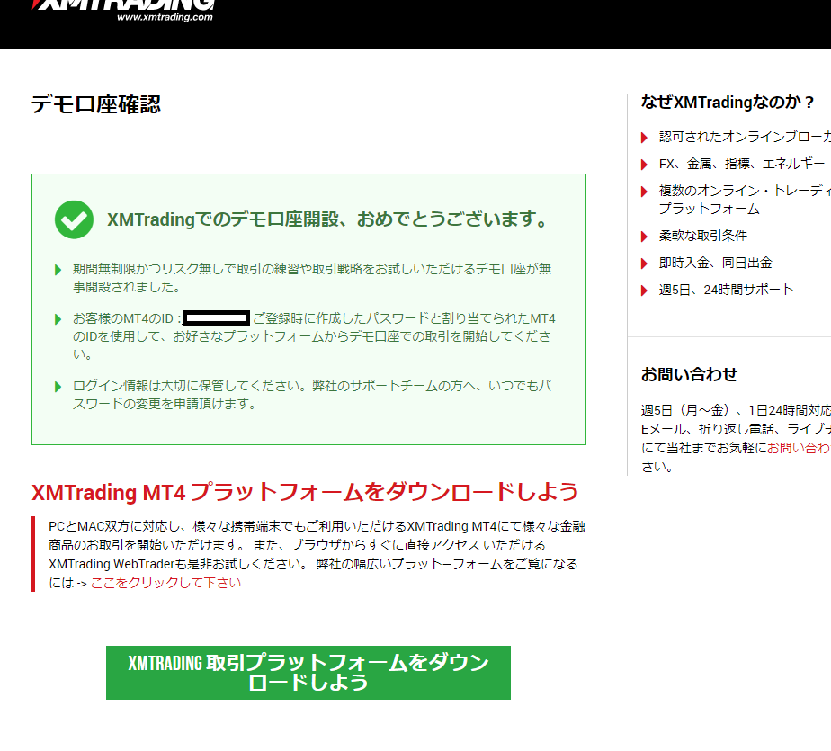Click the red arrow beside '複数のオンライン・トレーディング'
This screenshot has height=751, width=831.
(645, 192)
